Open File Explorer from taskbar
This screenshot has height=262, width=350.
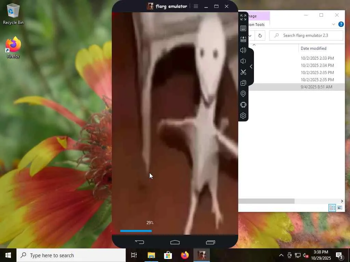click(x=151, y=255)
